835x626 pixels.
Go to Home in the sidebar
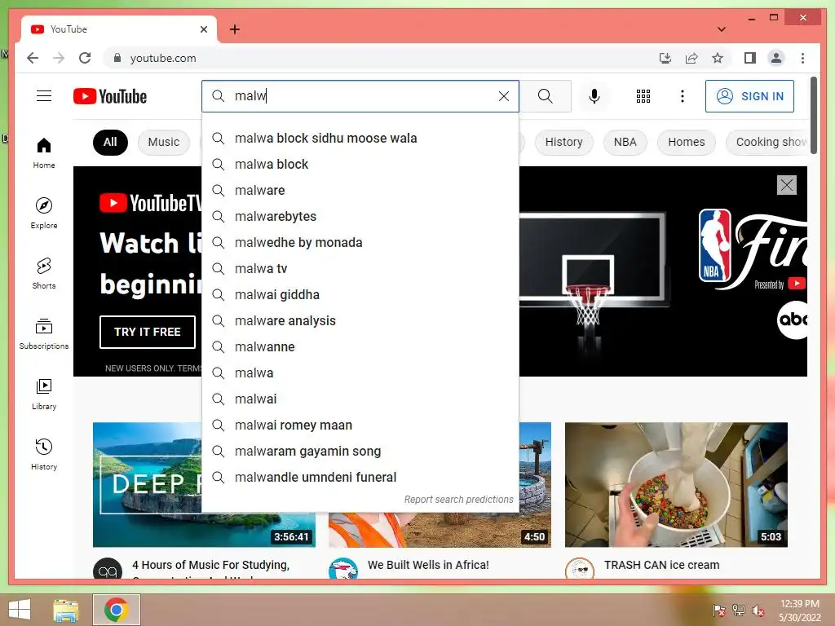click(44, 153)
